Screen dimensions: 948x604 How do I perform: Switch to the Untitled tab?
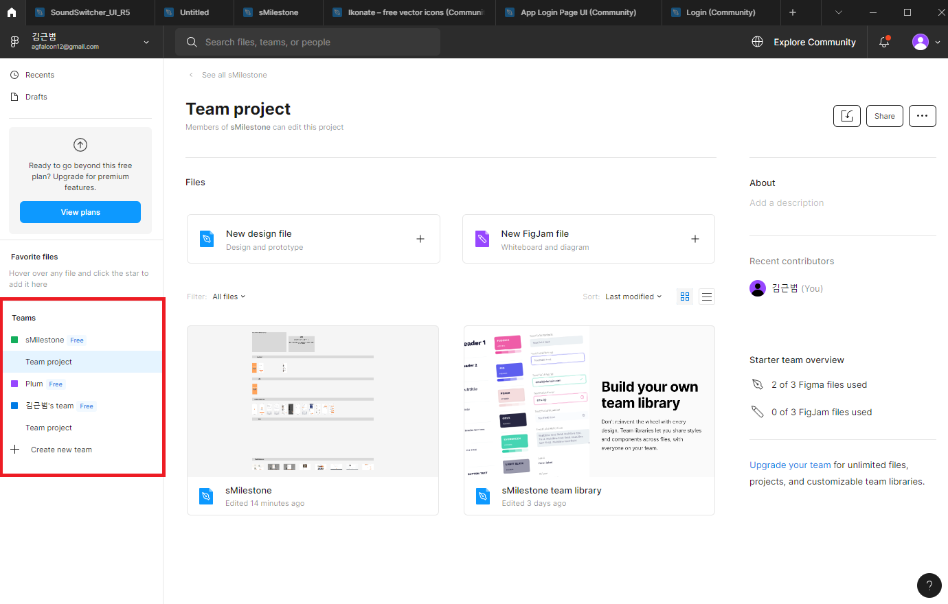click(194, 12)
